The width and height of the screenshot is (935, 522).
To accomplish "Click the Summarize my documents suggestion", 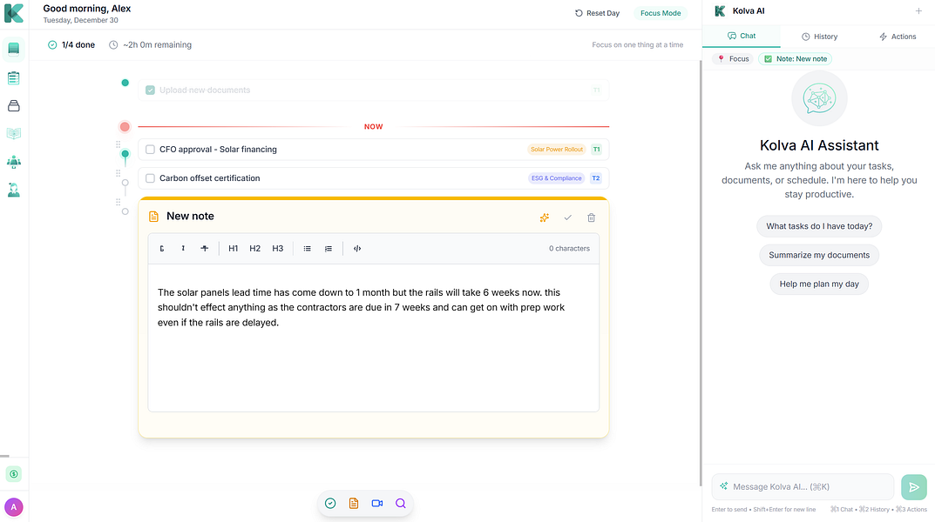I will click(819, 255).
